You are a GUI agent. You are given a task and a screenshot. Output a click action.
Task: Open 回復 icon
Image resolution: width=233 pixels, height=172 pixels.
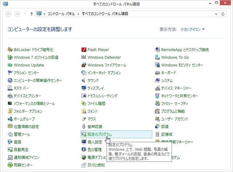157,127
